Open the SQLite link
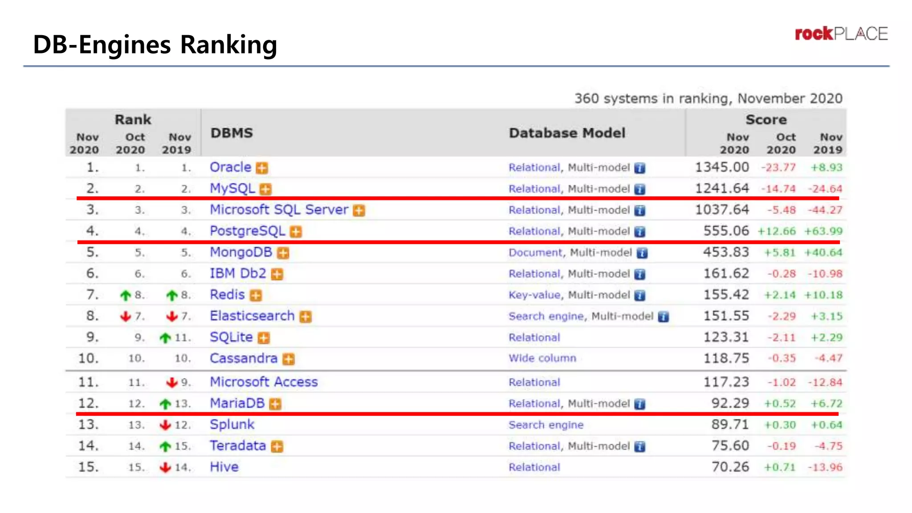The height and width of the screenshot is (513, 912). pos(231,337)
